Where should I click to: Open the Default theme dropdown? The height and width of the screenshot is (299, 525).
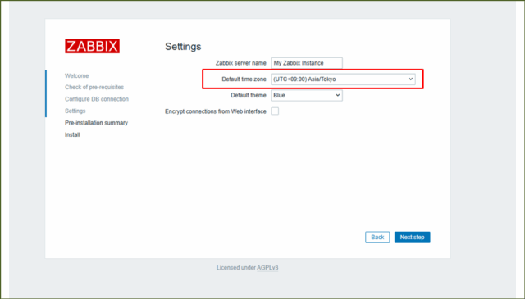point(307,95)
